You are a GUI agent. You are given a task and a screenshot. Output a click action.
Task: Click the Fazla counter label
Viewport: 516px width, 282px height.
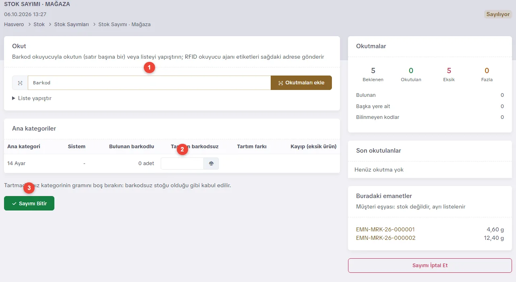487,80
